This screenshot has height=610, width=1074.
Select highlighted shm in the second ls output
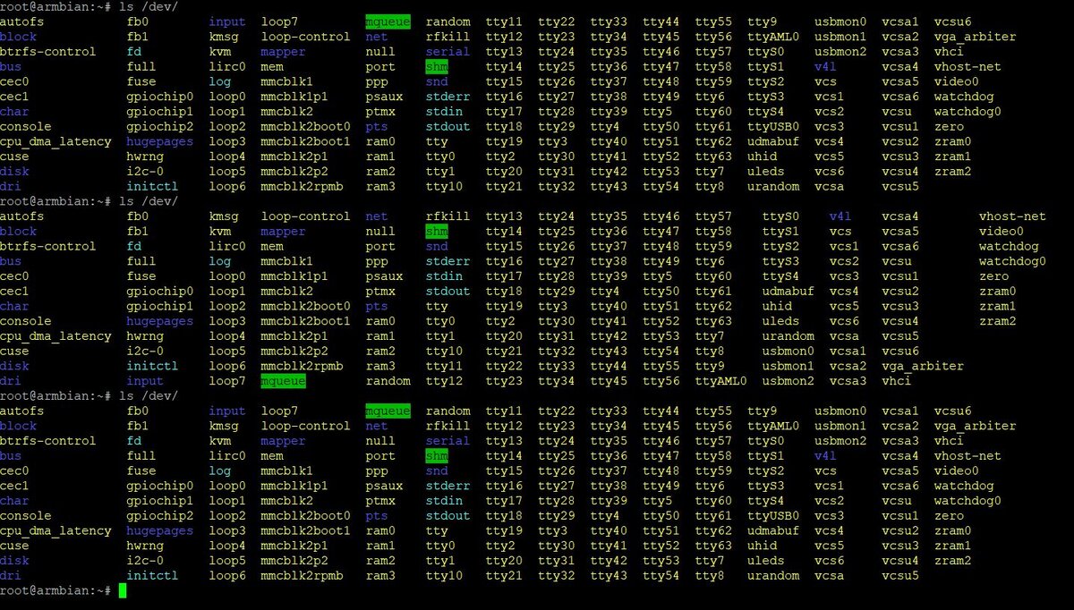click(x=437, y=231)
